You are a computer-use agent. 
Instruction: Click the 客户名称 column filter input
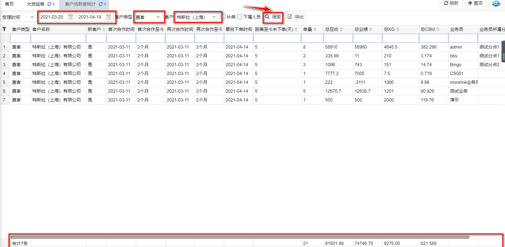tap(58, 38)
